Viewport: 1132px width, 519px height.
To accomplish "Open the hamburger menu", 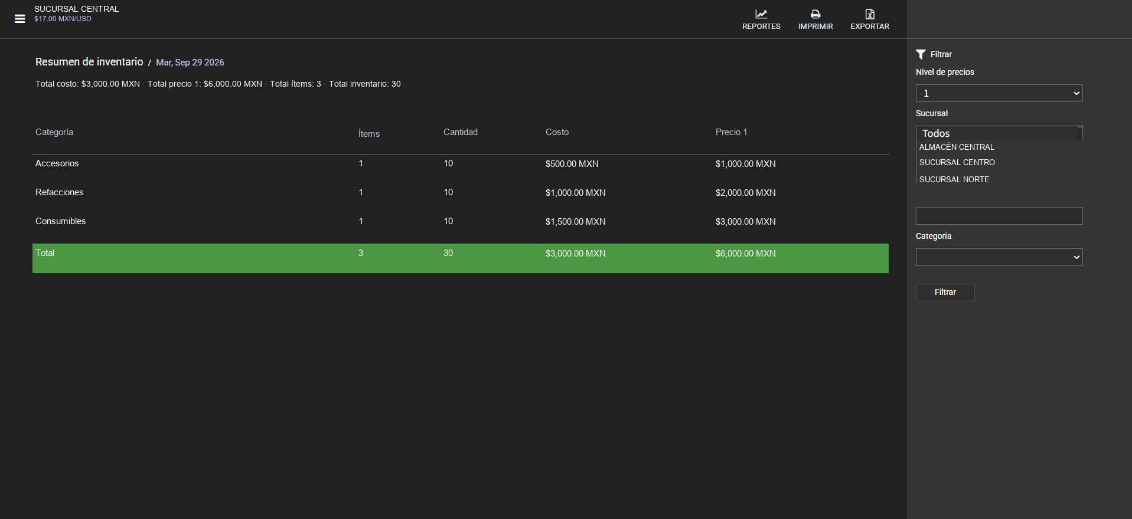I will point(20,19).
